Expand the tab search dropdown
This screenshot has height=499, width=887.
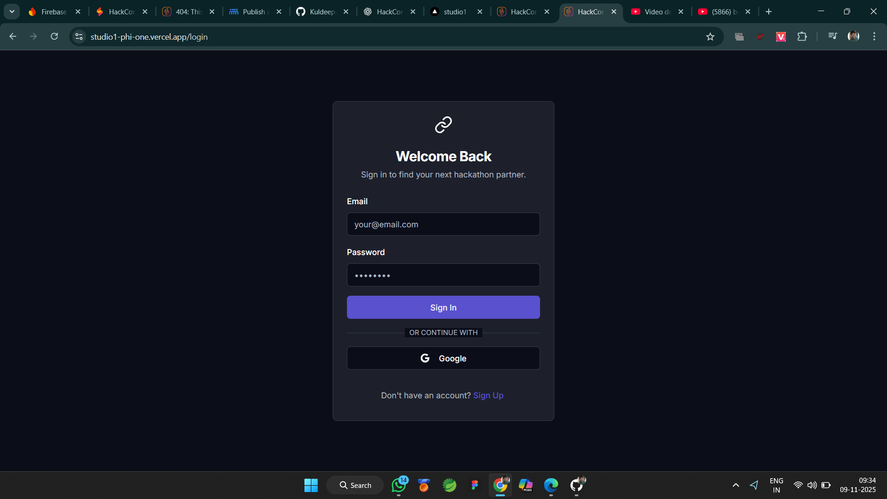(x=12, y=12)
